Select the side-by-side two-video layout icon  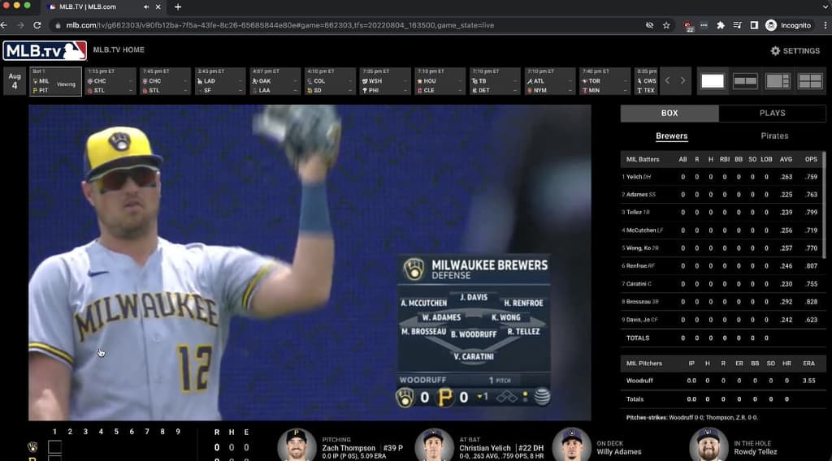[745, 81]
